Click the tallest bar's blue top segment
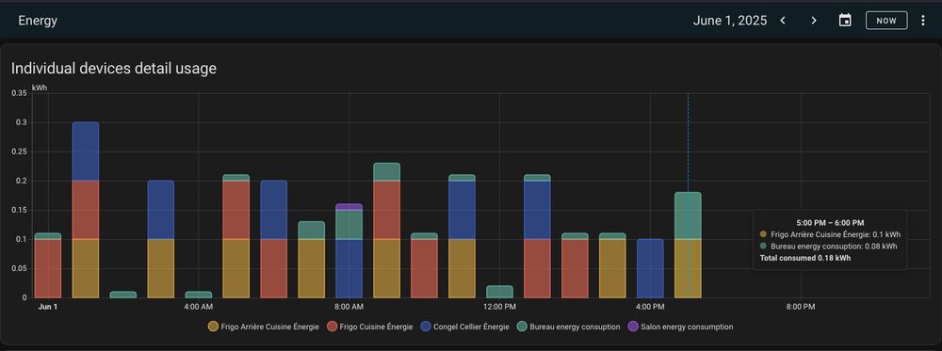Image resolution: width=942 pixels, height=351 pixels. pos(86,152)
